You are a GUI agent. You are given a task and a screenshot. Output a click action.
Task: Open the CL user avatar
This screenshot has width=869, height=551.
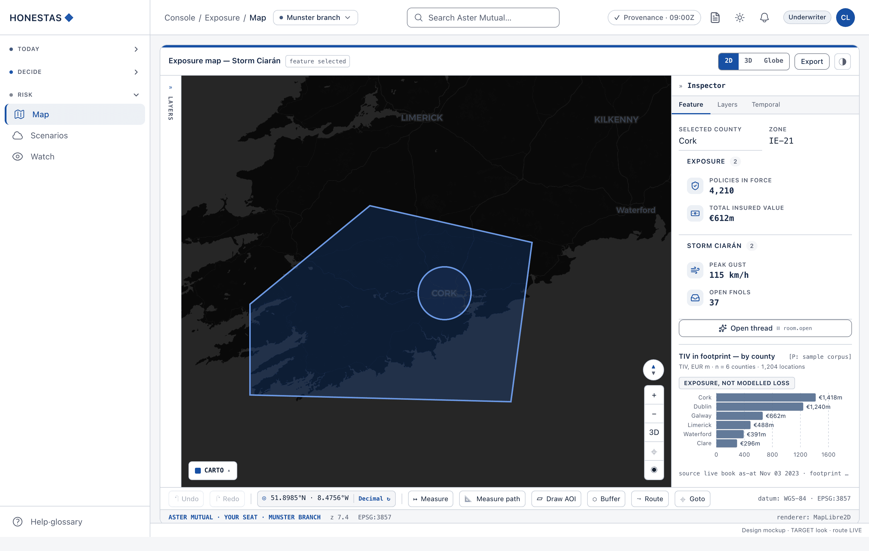845,18
